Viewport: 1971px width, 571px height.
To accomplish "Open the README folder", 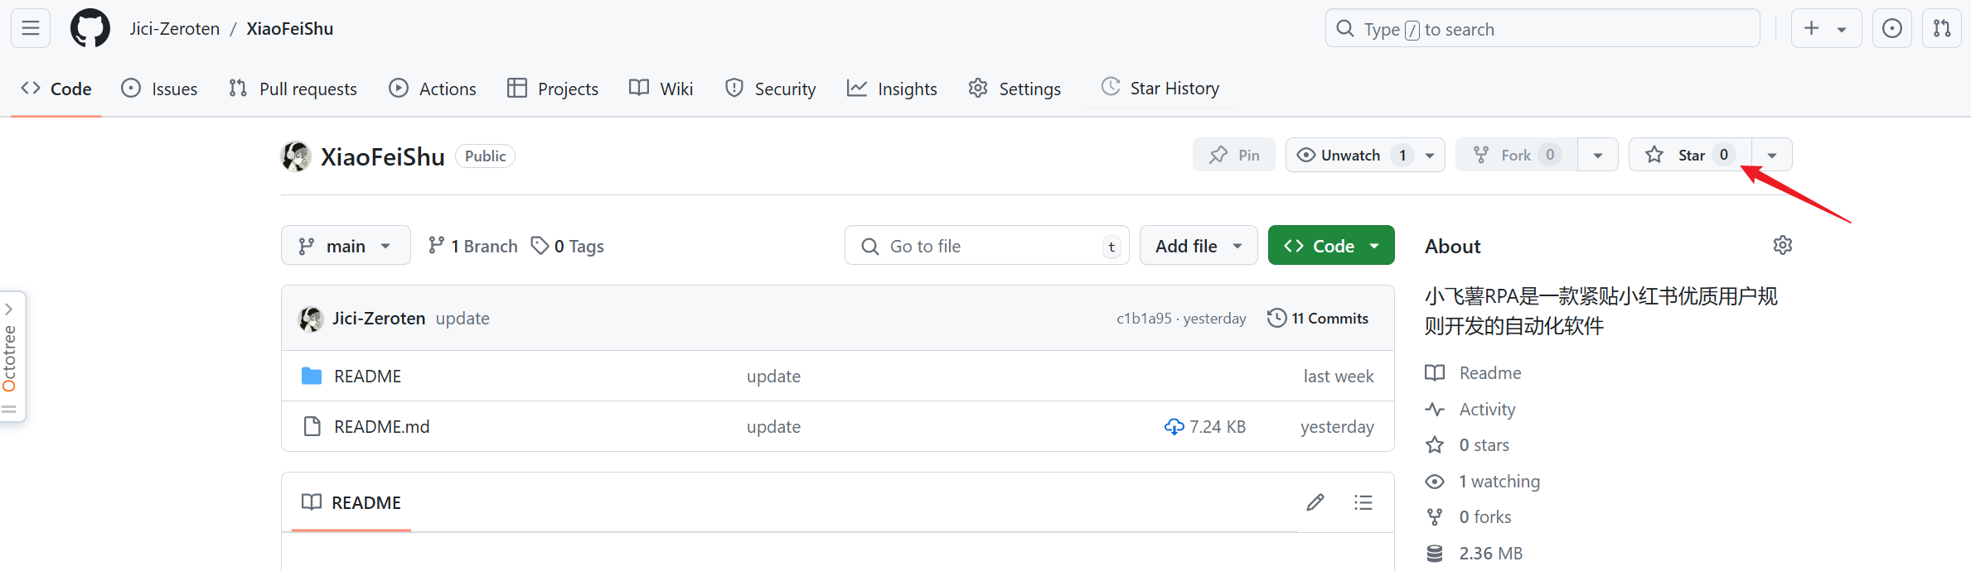I will click(x=367, y=377).
